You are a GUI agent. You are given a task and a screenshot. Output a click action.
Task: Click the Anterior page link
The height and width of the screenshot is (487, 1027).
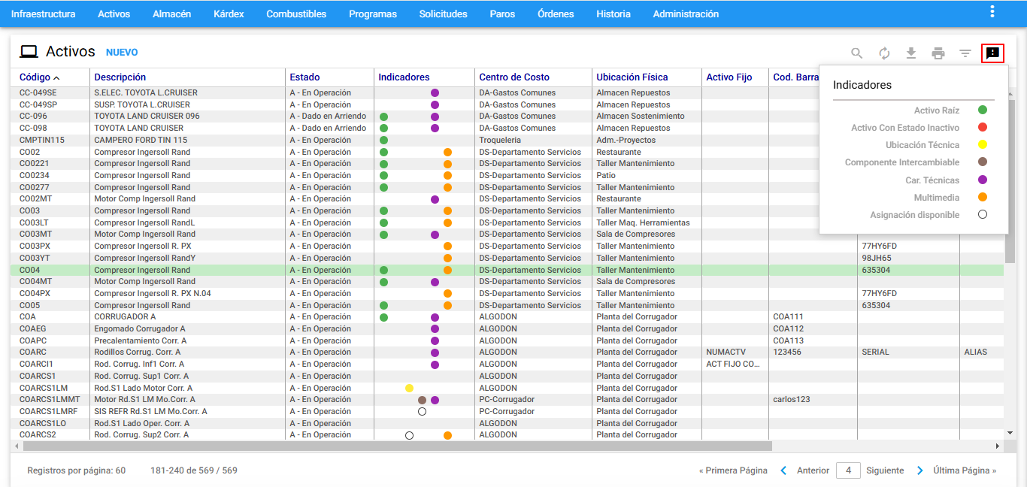[x=813, y=470]
